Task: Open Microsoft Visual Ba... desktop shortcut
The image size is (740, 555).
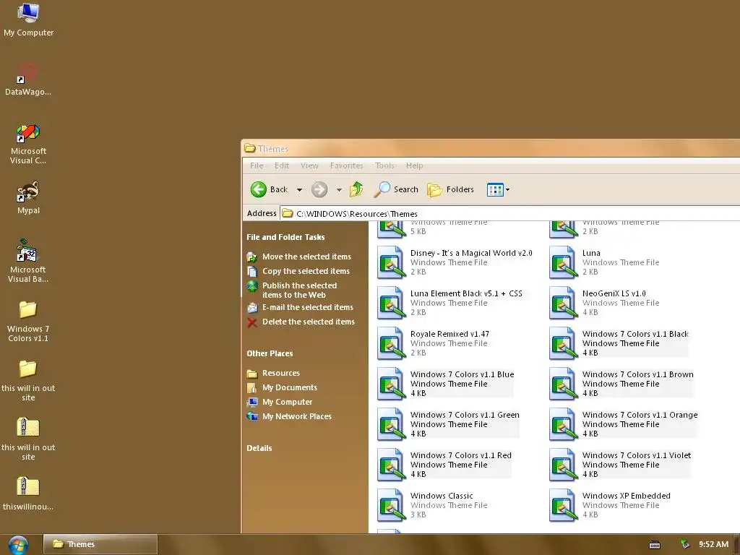Action: [28, 260]
